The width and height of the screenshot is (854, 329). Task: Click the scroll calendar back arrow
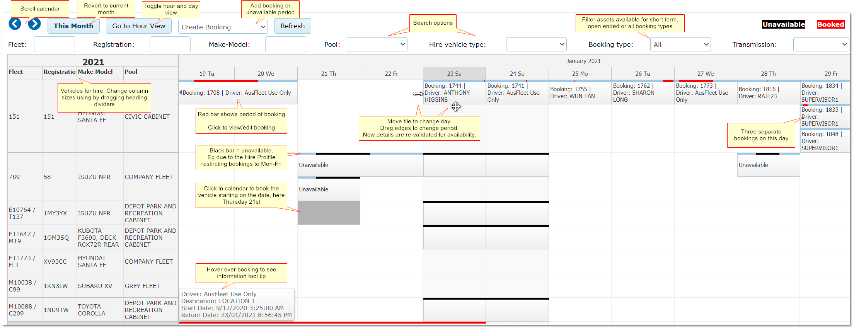coord(15,24)
